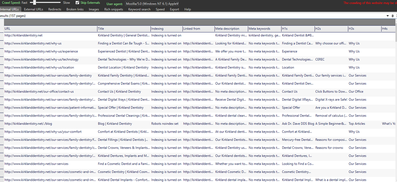Click the 'Reasons for crowns:' H2 cell
397x182 pixels.
tap(329, 148)
